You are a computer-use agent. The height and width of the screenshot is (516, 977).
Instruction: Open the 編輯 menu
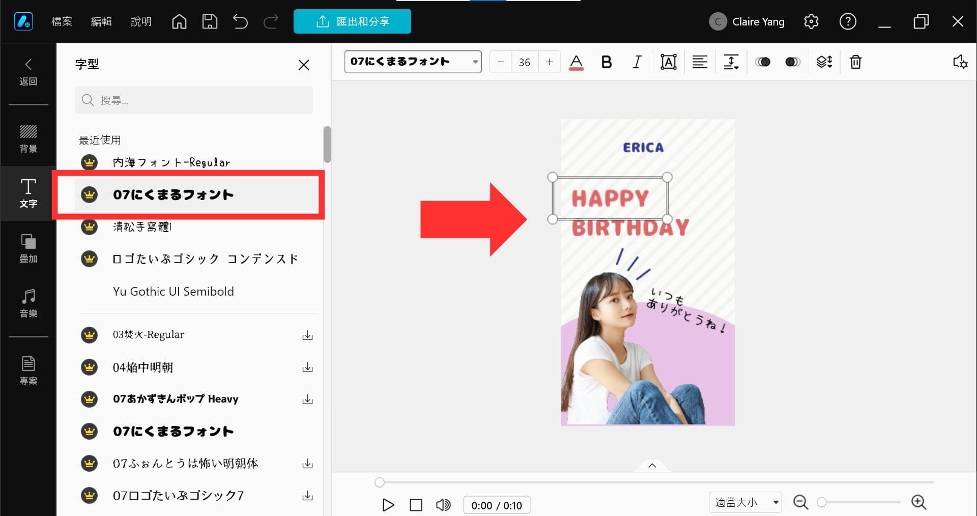click(101, 21)
